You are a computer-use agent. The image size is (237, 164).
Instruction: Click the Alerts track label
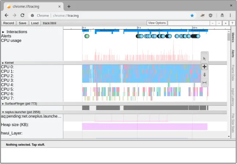pos(6,36)
